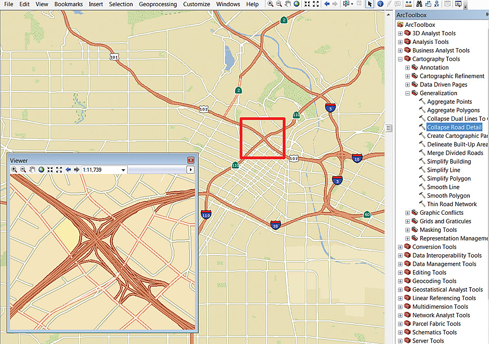Open toolbar options overflow arrow
Viewport: 489px width, 344px height.
tap(465, 6)
